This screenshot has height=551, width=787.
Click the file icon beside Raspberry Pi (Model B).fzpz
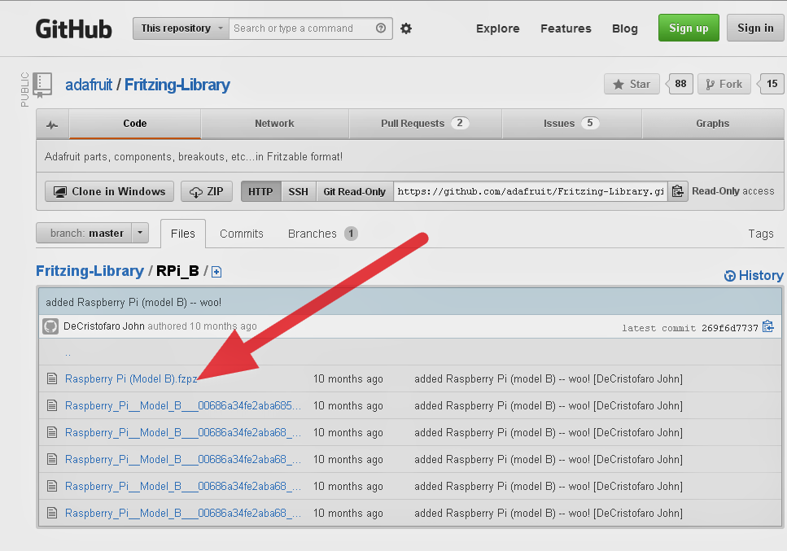[52, 378]
